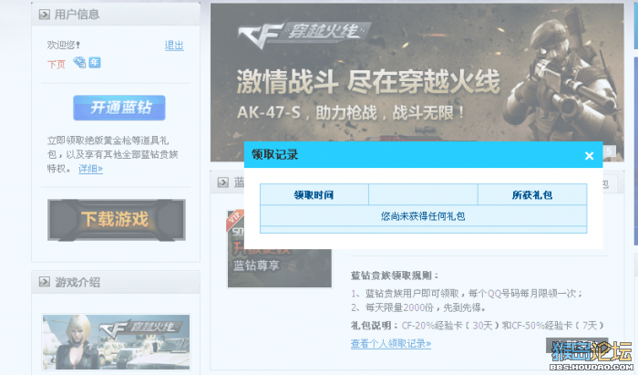638x375 pixels.
Task: Click the 领取记录 dialog title
Action: [x=274, y=155]
